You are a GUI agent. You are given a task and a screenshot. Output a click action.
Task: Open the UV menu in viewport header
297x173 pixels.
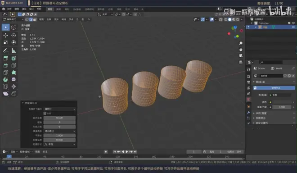88,19
